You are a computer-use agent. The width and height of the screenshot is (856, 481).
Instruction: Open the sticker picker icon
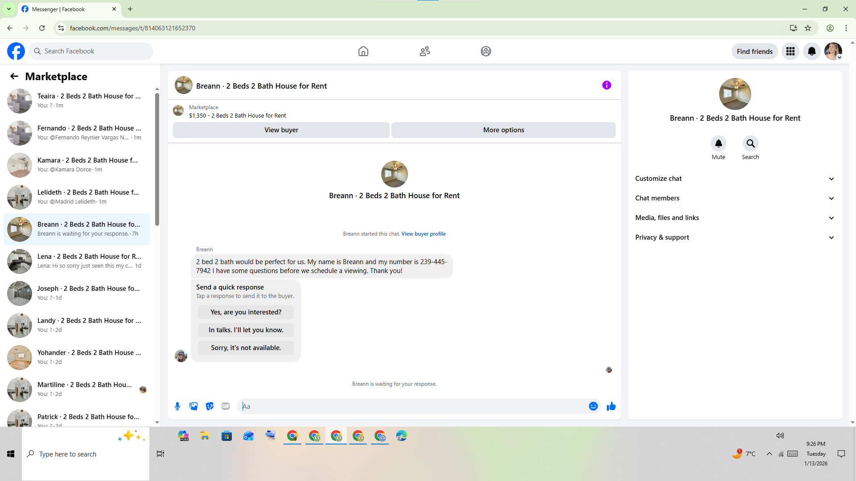tap(210, 406)
